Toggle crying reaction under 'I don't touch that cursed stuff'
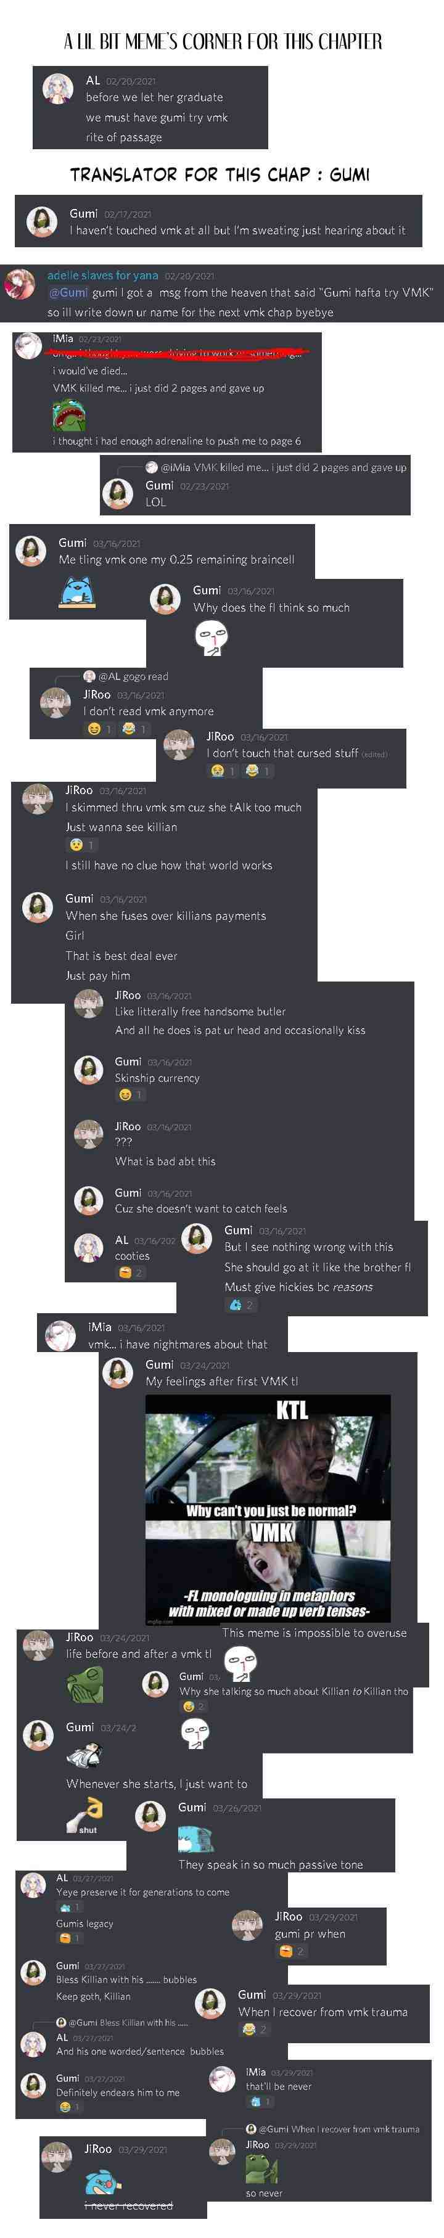 [x=224, y=771]
